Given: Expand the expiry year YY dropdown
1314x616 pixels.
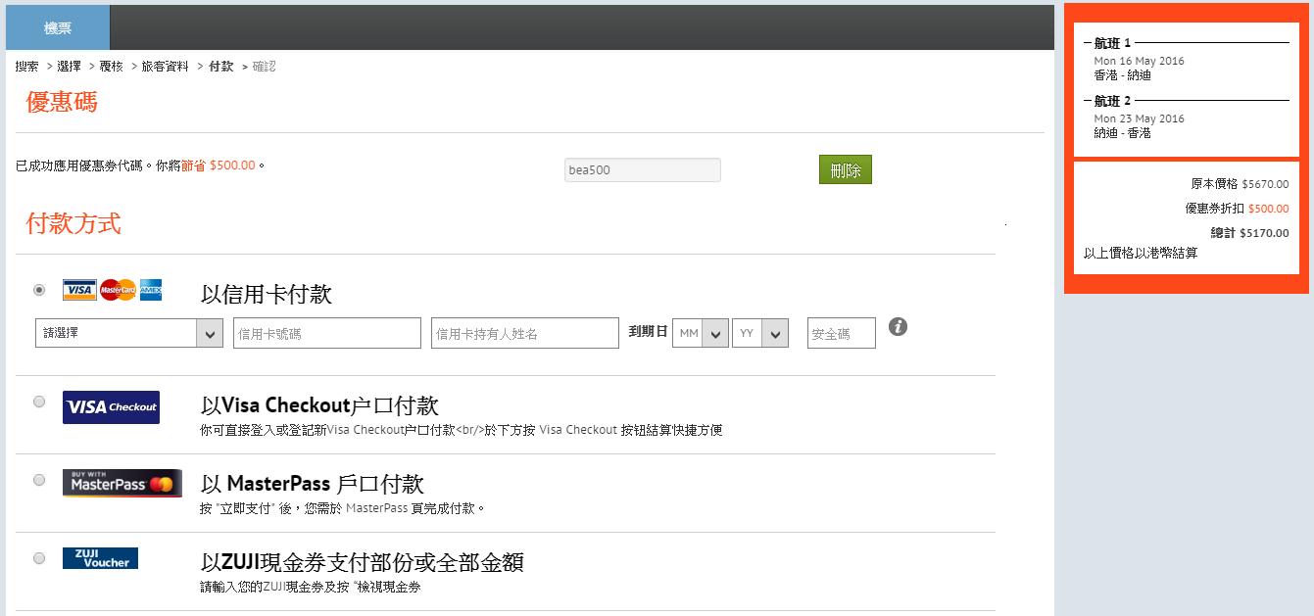Looking at the screenshot, I should (x=759, y=333).
